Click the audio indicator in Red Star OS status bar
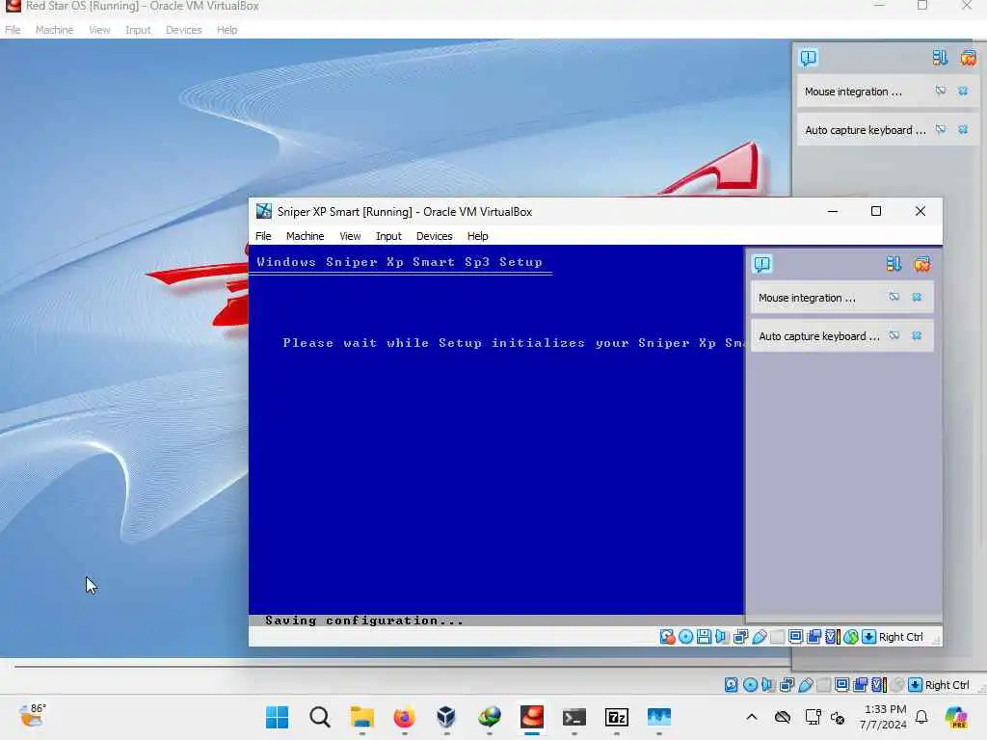This screenshot has height=740, width=987. click(x=768, y=685)
